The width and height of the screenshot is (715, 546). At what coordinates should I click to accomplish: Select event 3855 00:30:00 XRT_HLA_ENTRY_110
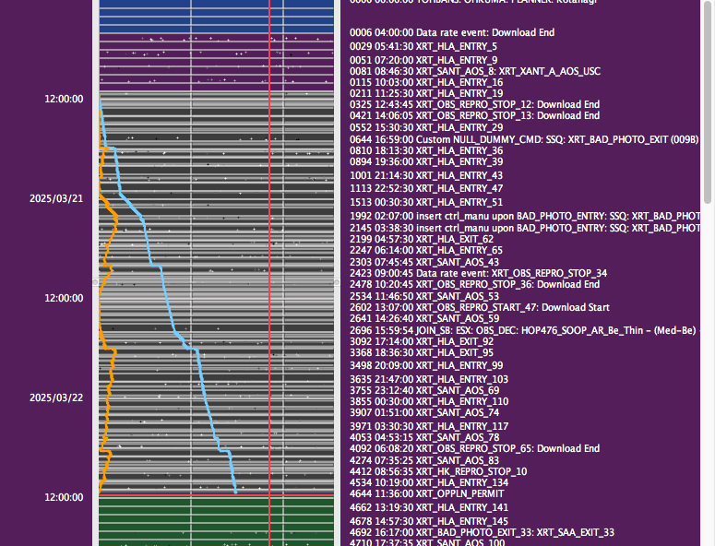(x=429, y=402)
